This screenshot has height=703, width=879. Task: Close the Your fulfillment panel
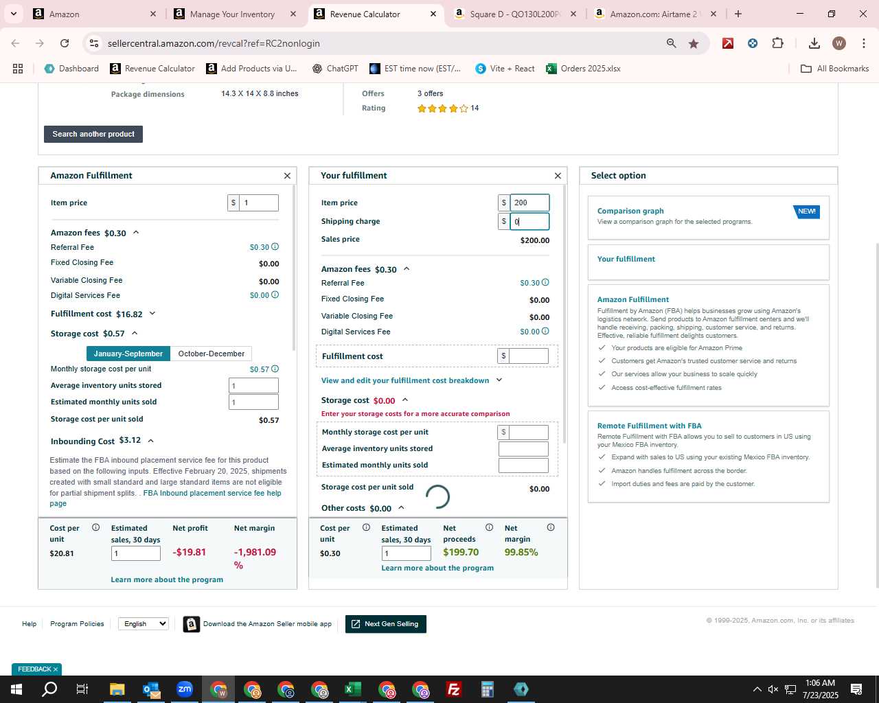click(558, 176)
